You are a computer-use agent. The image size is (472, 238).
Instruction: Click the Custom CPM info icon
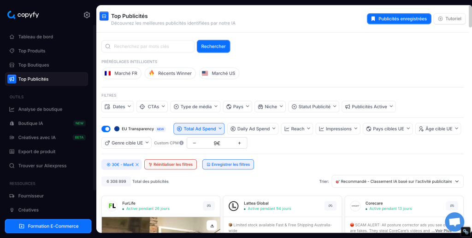(x=182, y=143)
